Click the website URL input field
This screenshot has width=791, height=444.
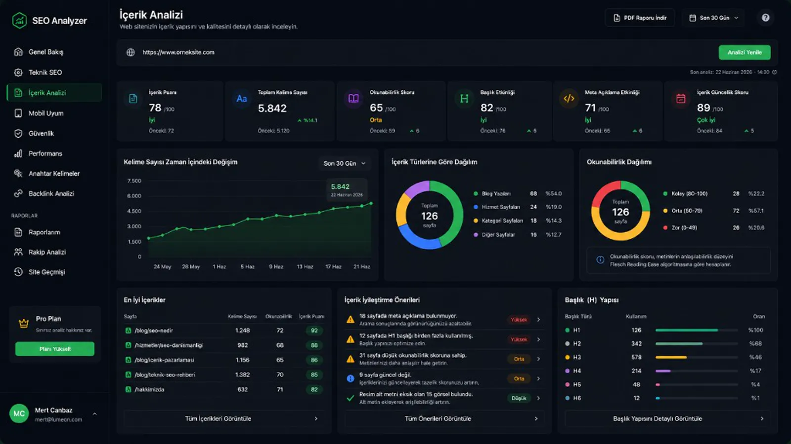[415, 52]
